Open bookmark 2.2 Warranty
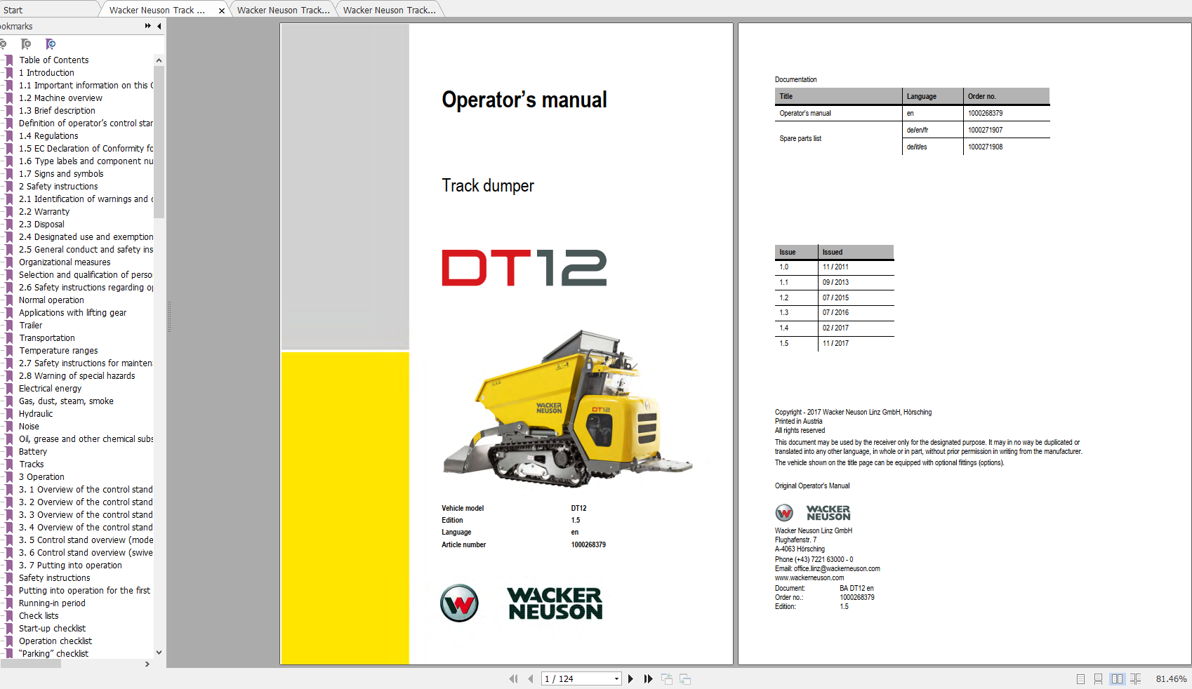Viewport: 1192px width, 689px height. 44,212
